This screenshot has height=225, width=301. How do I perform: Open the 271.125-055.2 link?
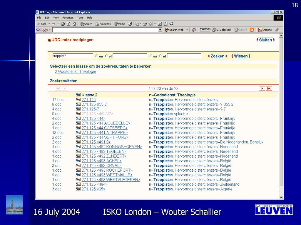click(94, 105)
